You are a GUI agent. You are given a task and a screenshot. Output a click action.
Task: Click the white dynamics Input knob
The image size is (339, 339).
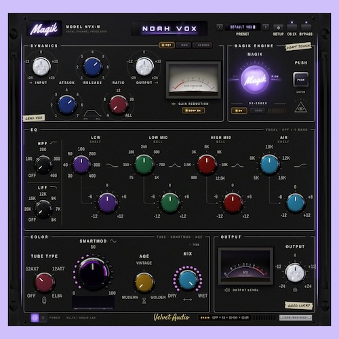41,66
